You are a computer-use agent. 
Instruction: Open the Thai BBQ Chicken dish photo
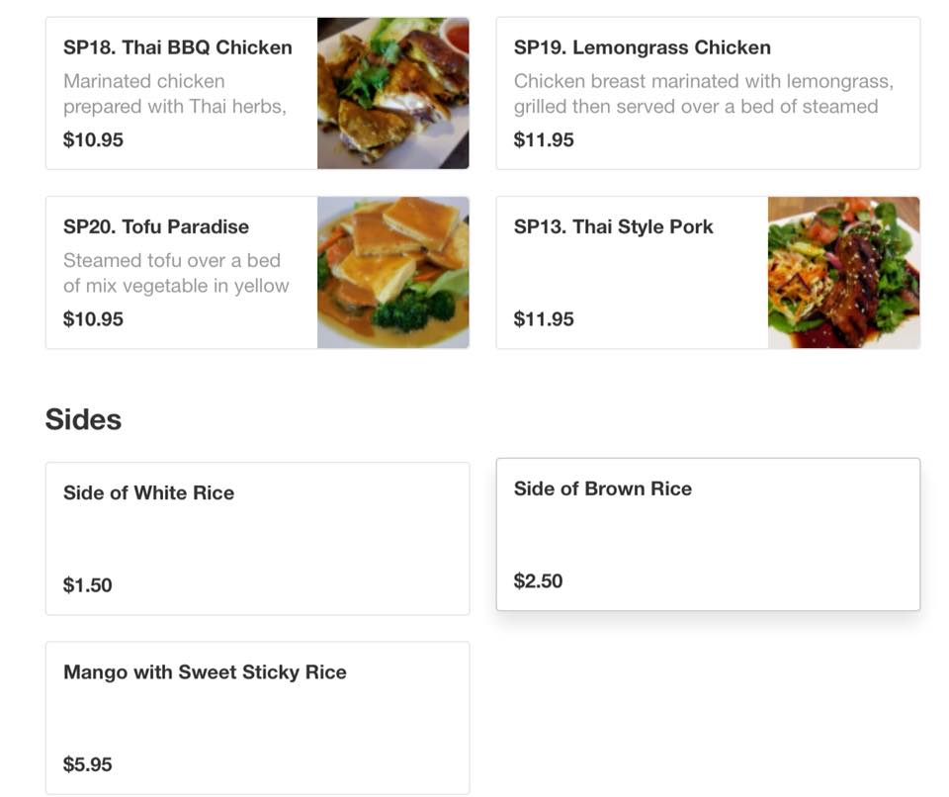392,93
